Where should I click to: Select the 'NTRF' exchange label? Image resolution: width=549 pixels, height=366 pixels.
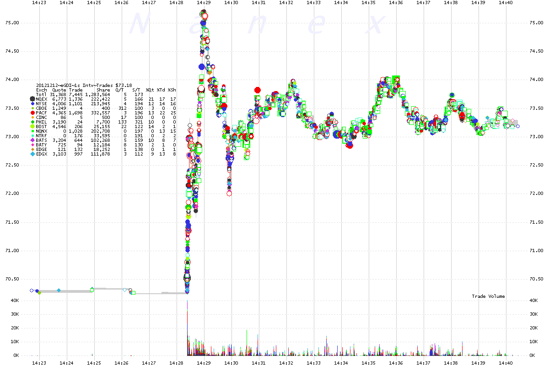tap(43, 135)
